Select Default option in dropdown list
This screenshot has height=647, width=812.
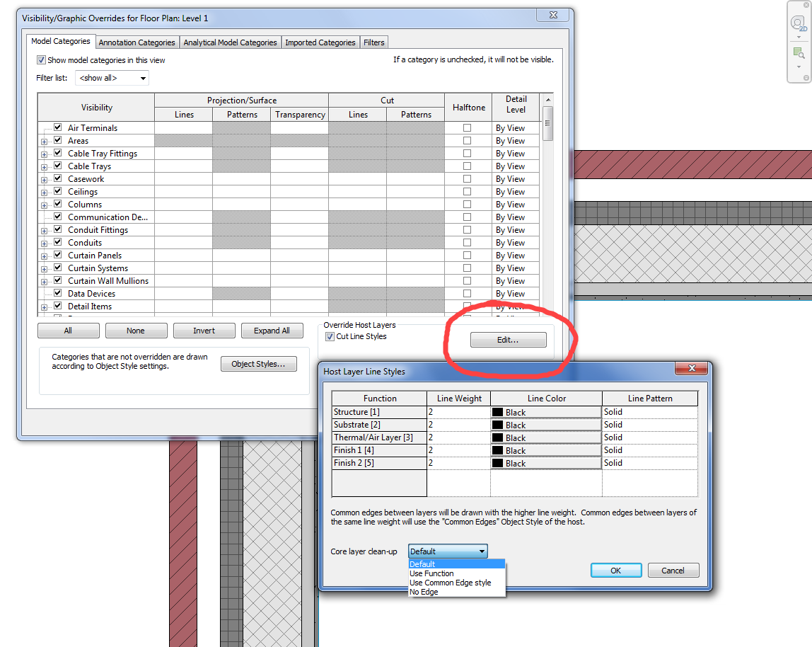456,564
